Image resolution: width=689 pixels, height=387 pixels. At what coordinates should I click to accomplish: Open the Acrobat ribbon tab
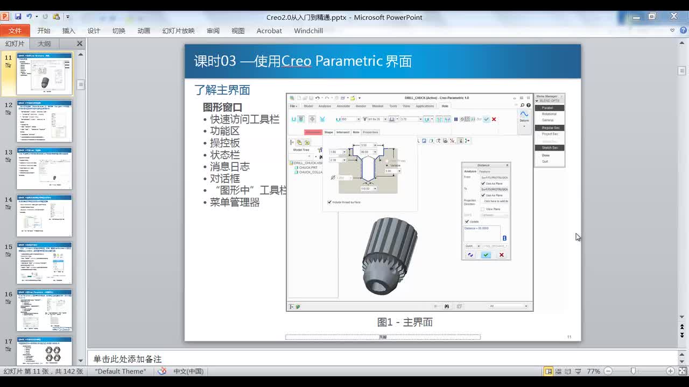[269, 31]
